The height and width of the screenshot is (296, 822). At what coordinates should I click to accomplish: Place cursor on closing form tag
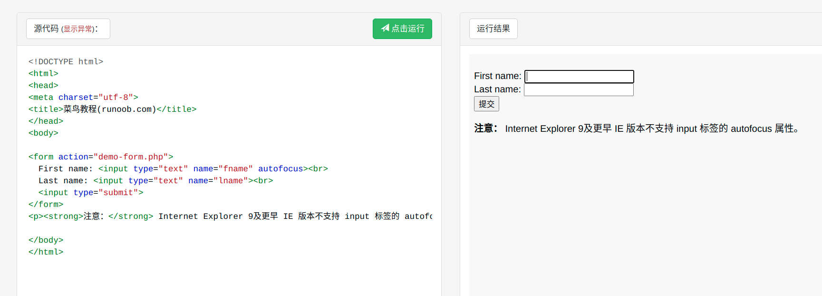pyautogui.click(x=46, y=204)
